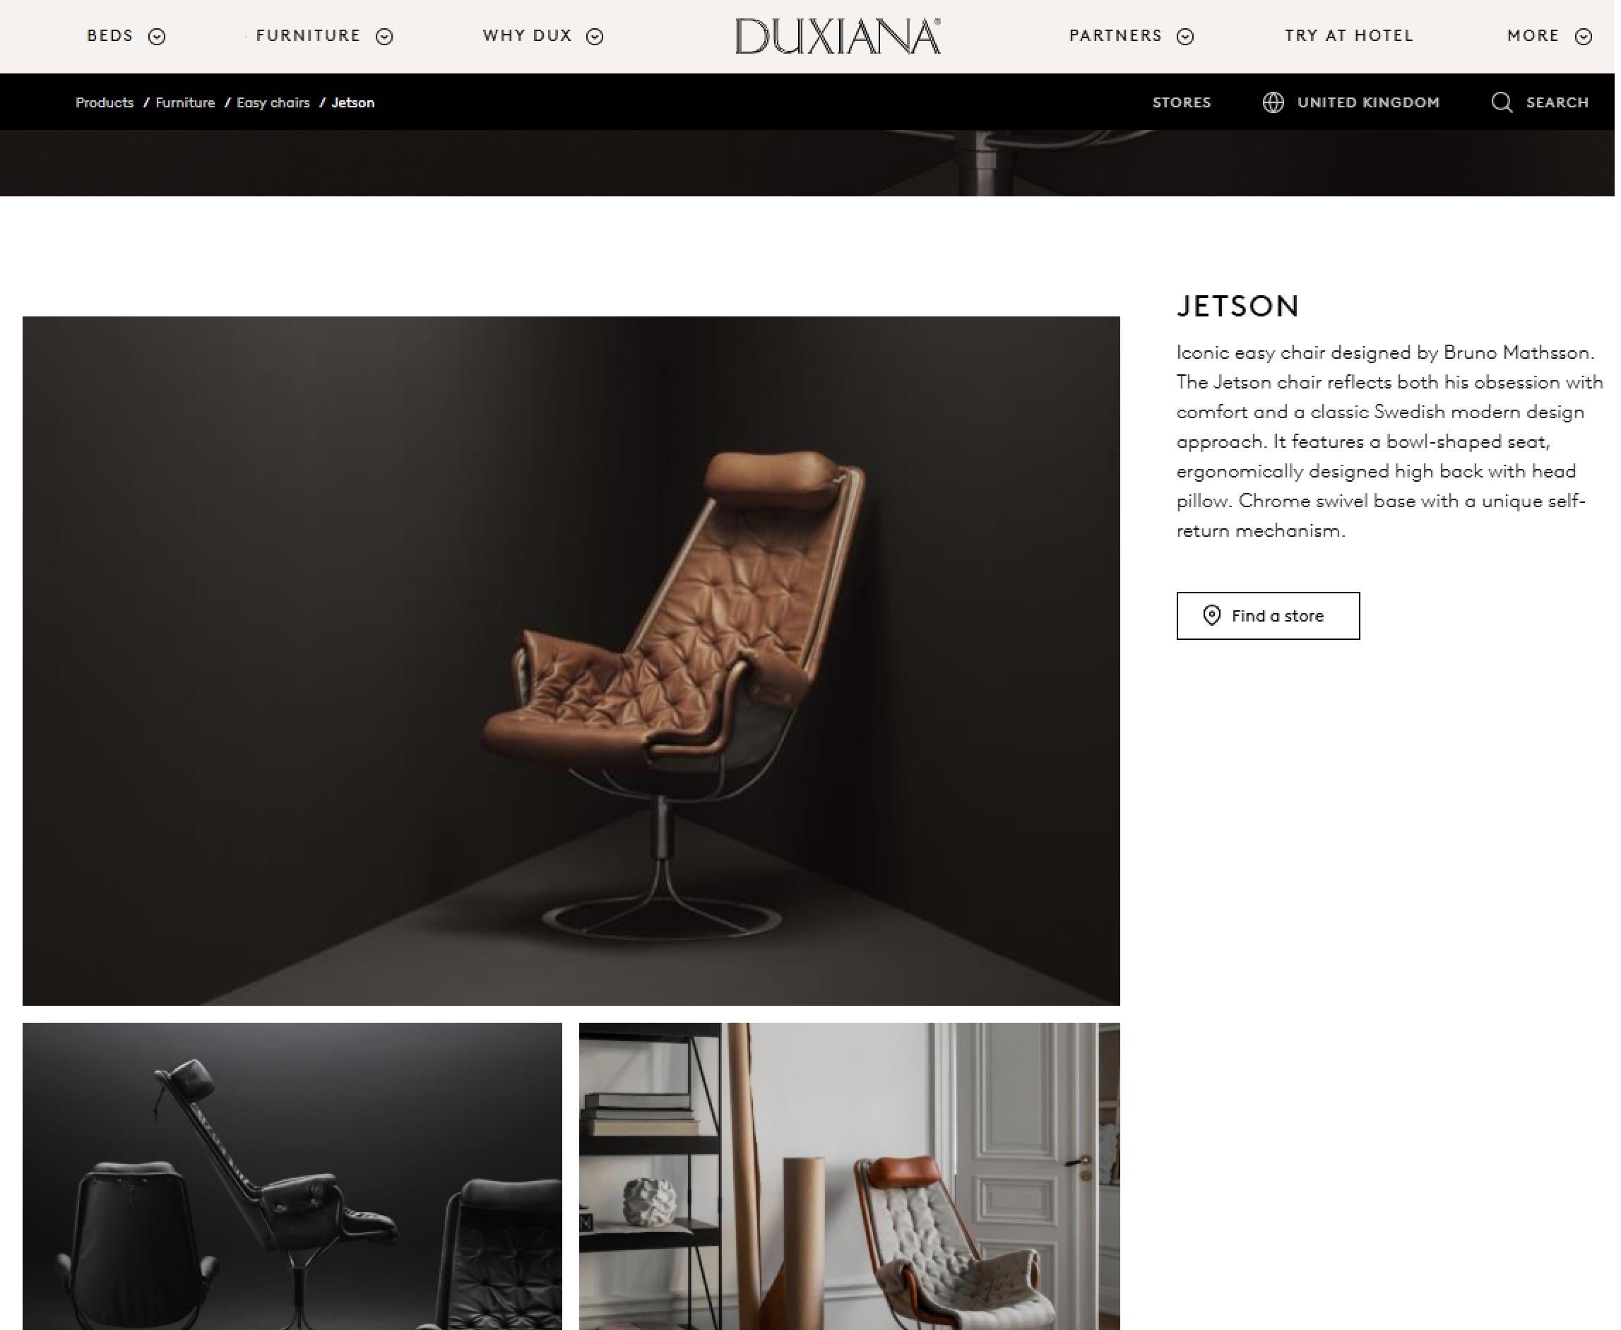
Task: Open the More menu chevron
Action: click(x=1584, y=37)
